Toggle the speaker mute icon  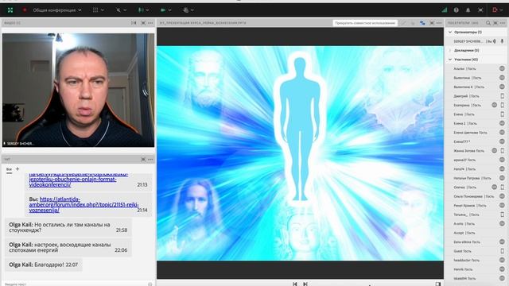click(x=119, y=10)
